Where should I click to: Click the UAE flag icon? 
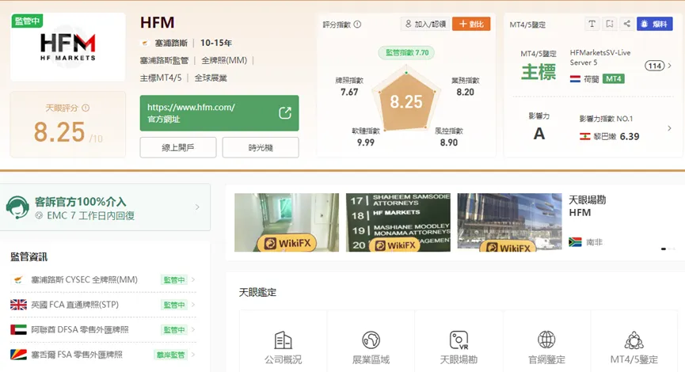click(x=18, y=329)
